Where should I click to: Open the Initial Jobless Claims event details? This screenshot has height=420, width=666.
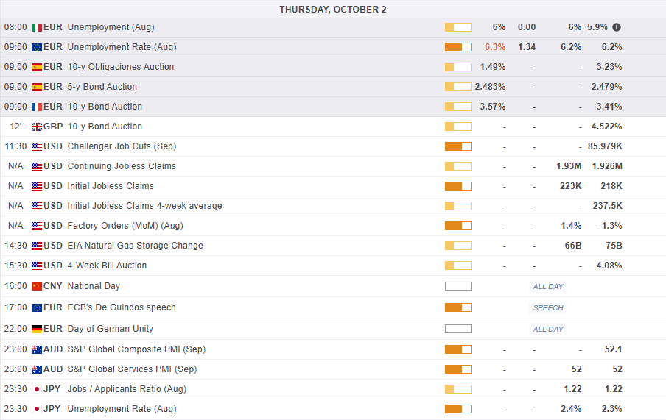click(111, 186)
